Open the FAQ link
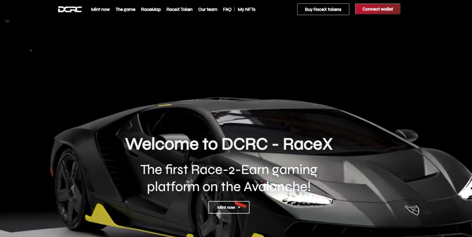Screen dimensions: 472x237 [x=227, y=9]
